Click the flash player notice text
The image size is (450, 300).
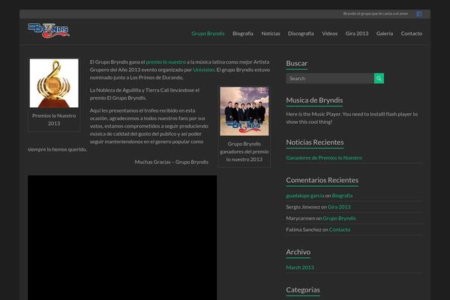pos(352,118)
